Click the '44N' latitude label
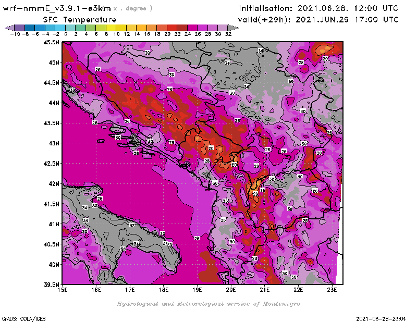Image resolution: width=417 pixels, height=322 pixels. pos(54,103)
